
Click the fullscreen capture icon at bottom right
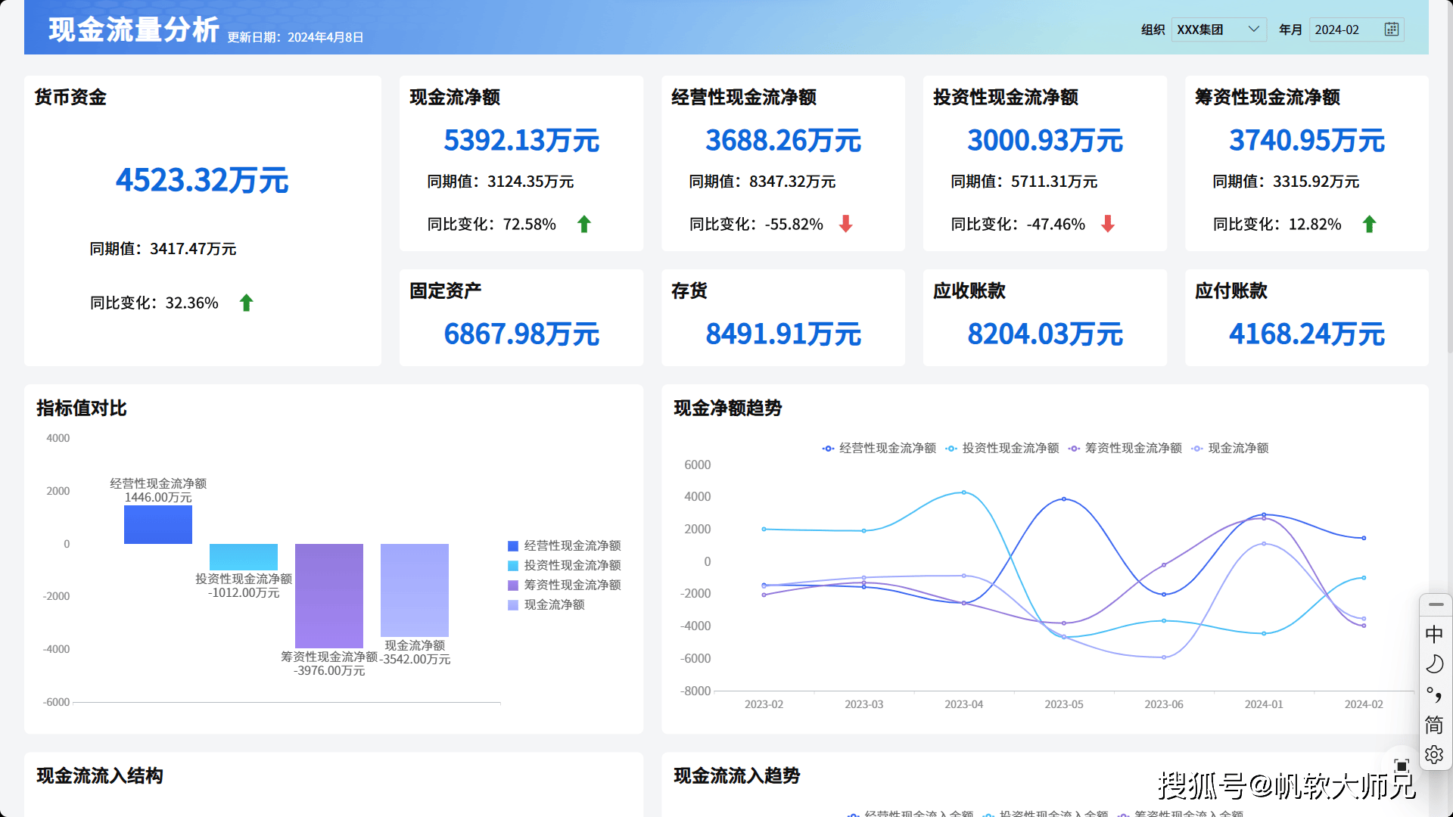pos(1402,766)
